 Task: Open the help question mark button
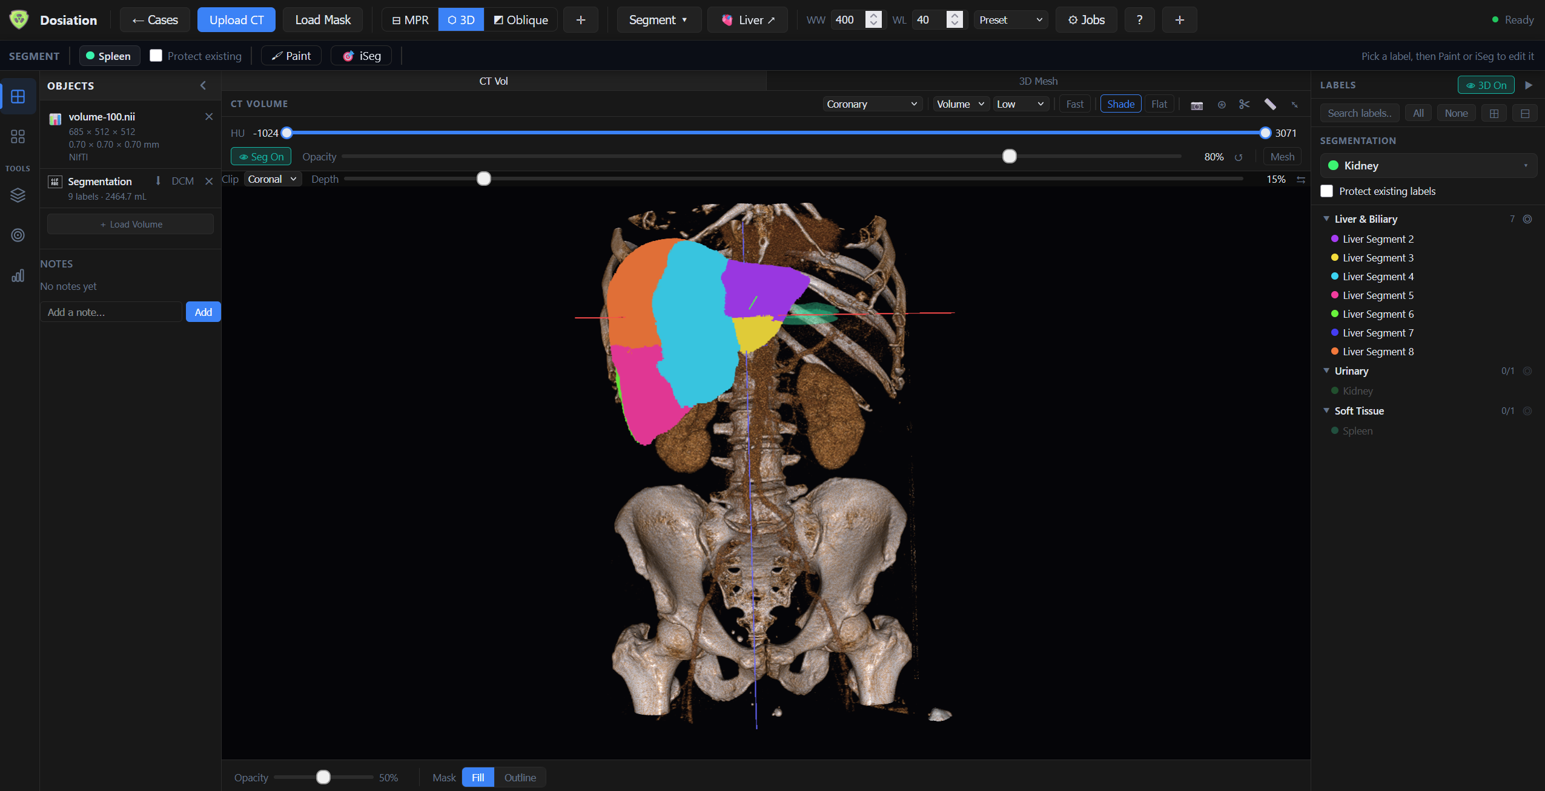(x=1139, y=20)
